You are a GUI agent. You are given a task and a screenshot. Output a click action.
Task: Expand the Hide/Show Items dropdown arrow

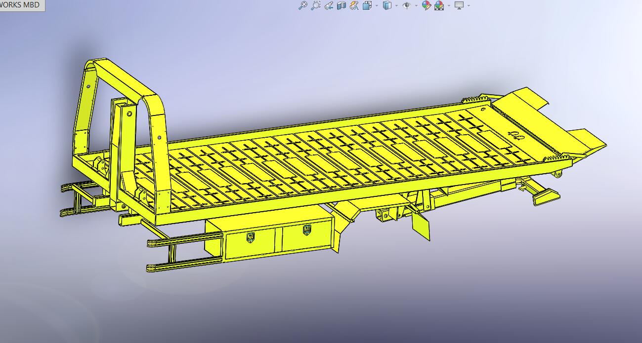pyautogui.click(x=416, y=6)
